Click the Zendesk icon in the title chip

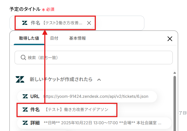25,23
